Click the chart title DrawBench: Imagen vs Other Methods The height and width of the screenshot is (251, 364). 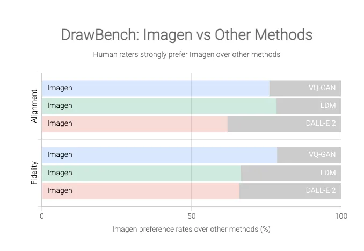point(186,35)
